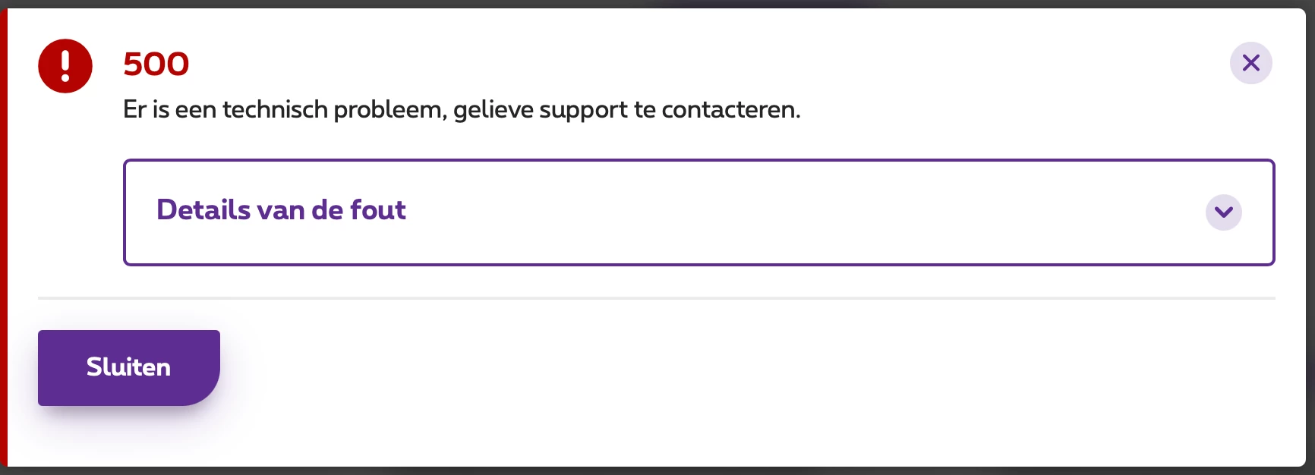This screenshot has width=1315, height=475.
Task: Click the grey divider line above Sluiten
Action: 657,298
